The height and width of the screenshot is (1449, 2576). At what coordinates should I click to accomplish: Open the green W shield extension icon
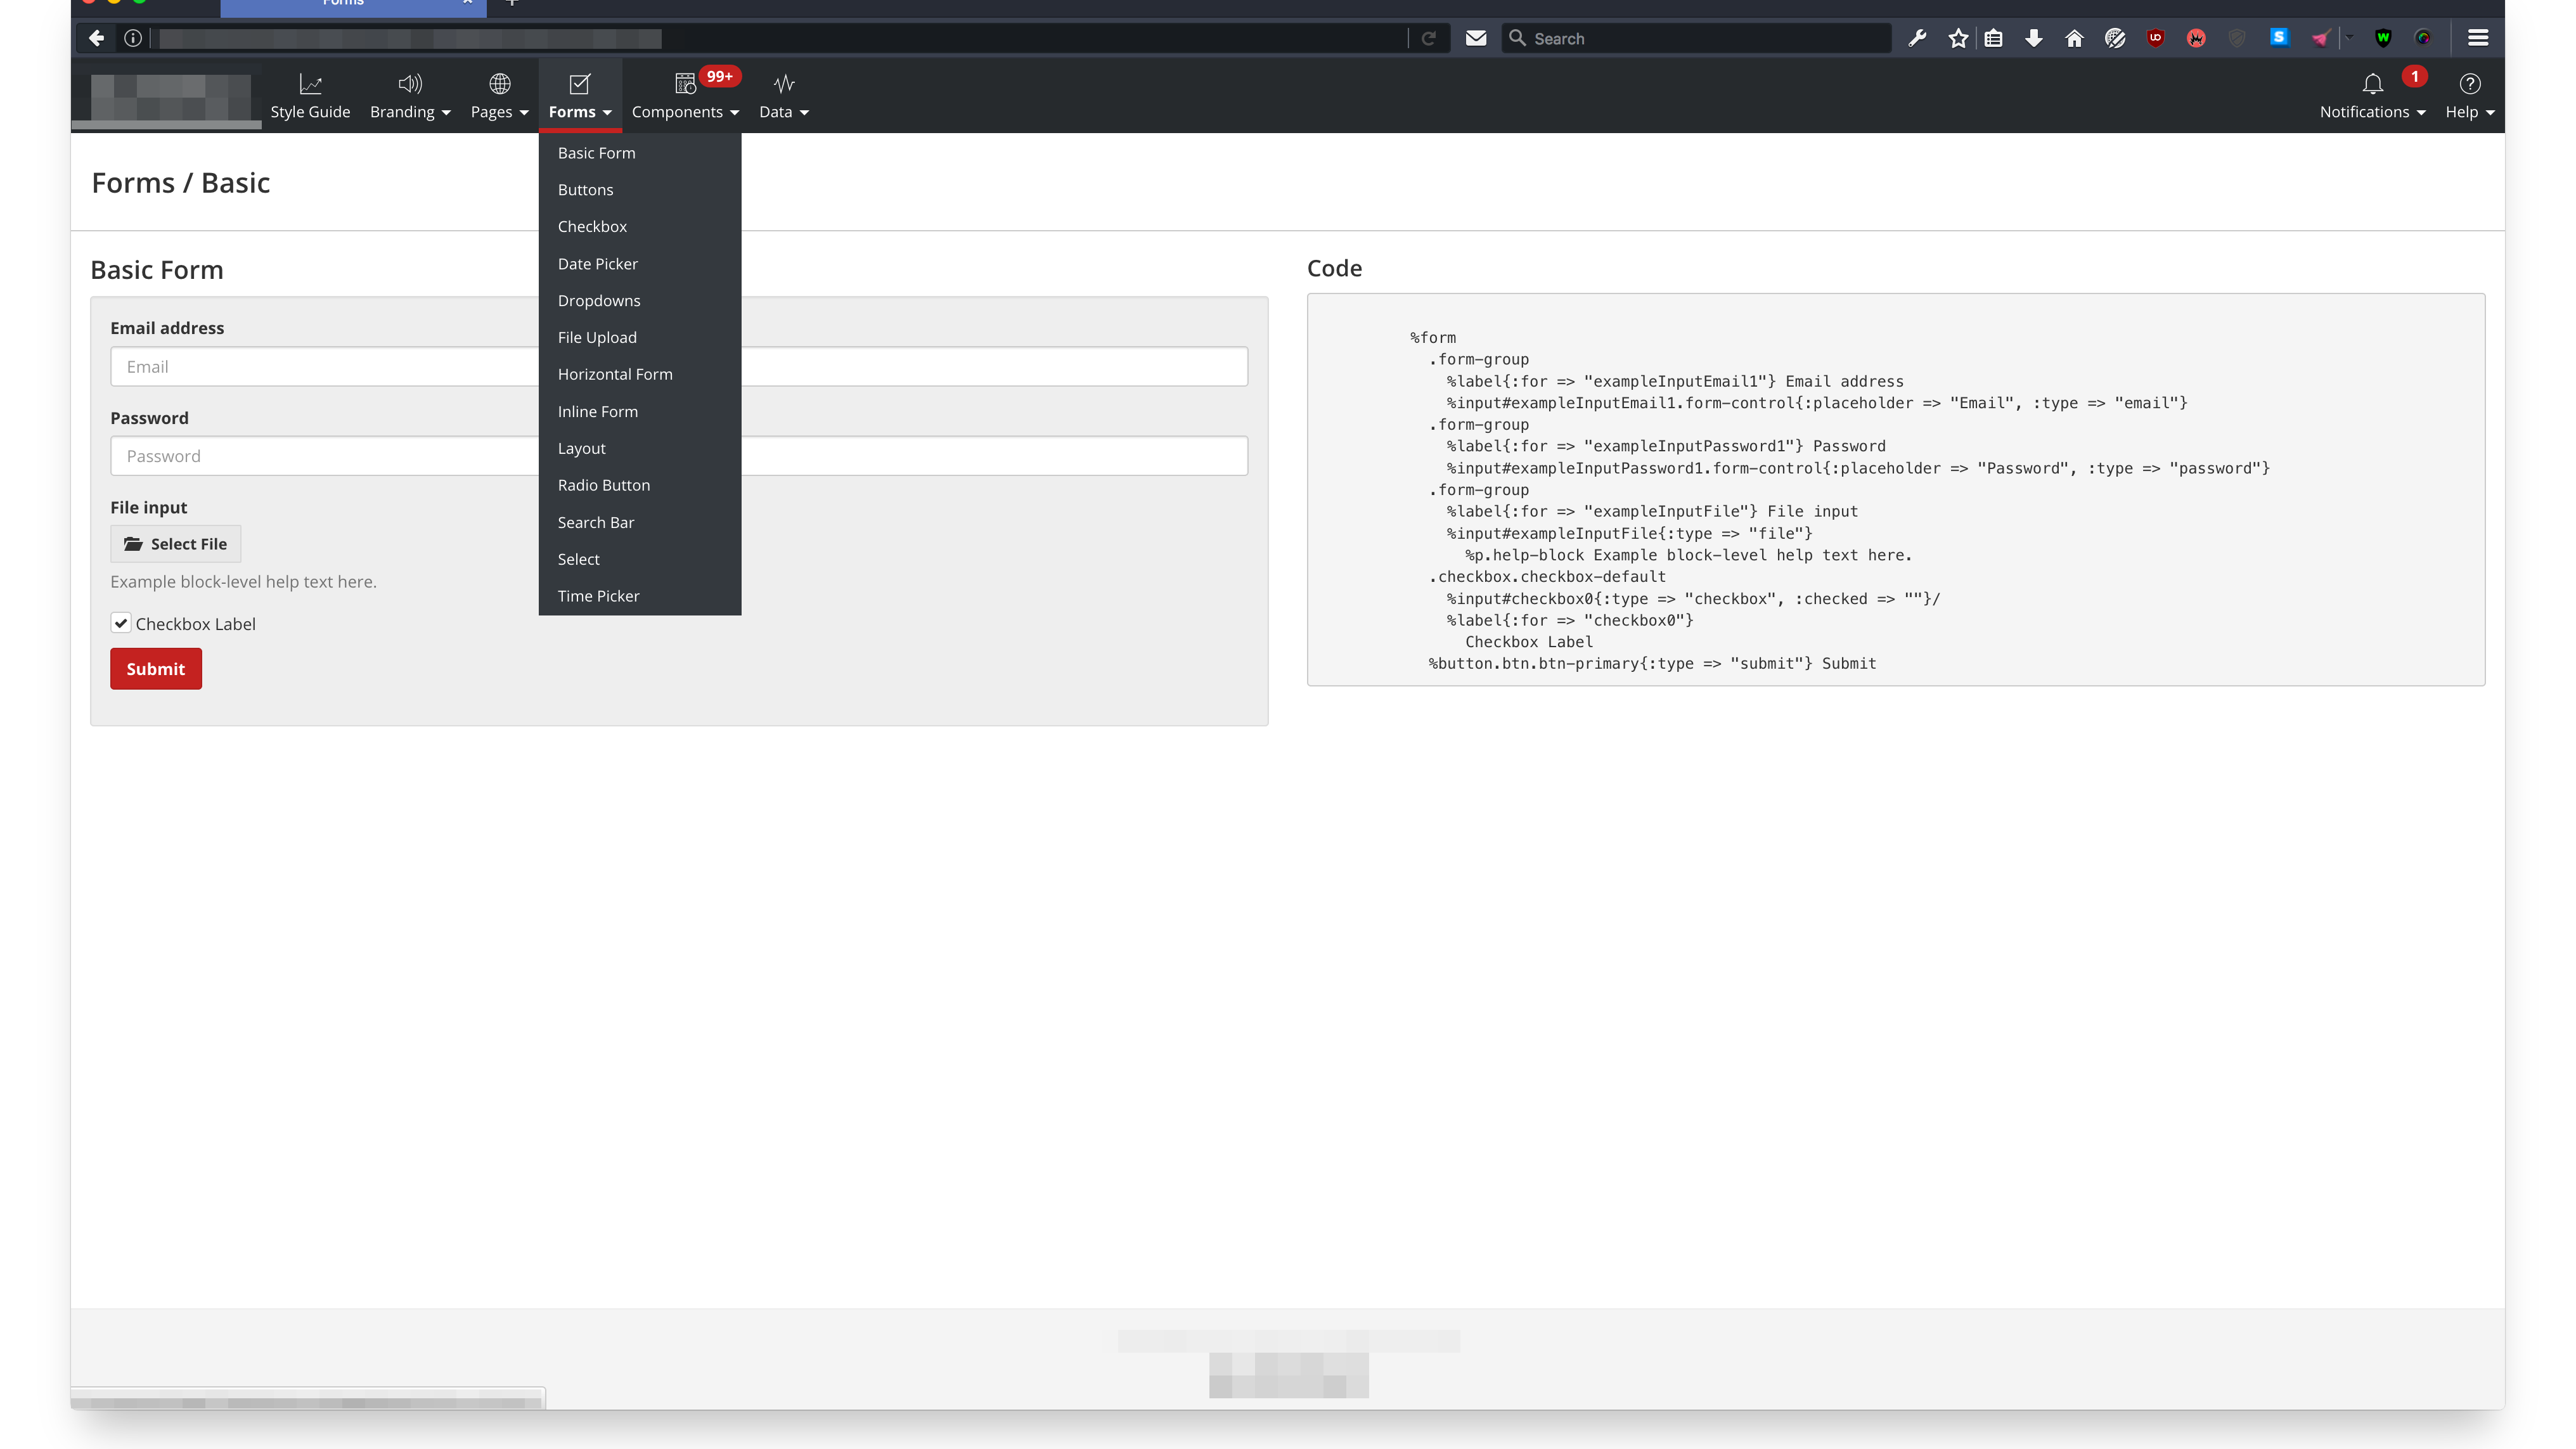[x=2383, y=38]
